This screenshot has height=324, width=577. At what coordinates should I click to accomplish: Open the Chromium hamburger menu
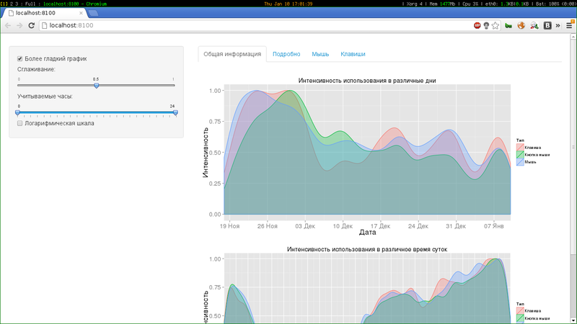(569, 25)
